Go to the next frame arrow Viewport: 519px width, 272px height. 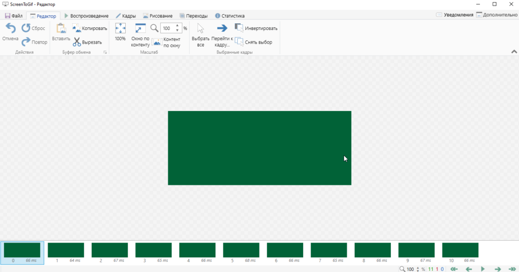tap(498, 269)
